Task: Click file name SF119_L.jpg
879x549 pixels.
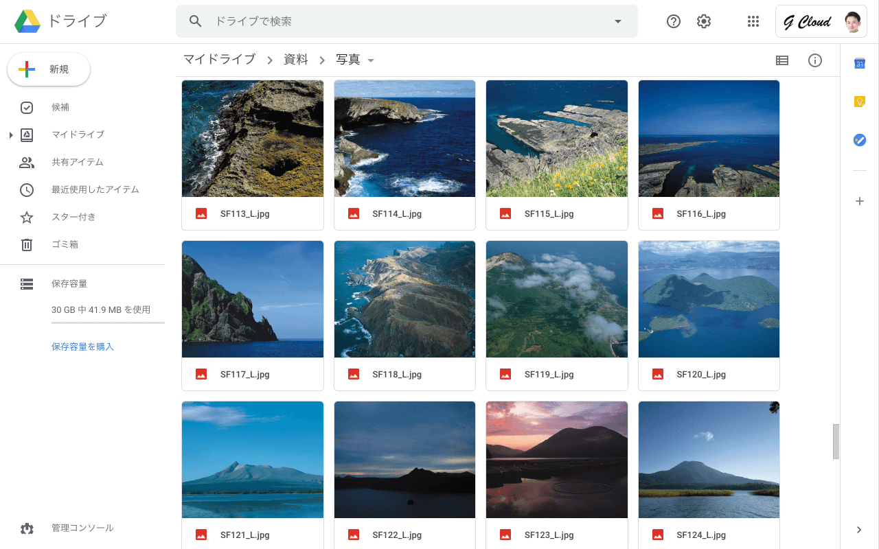Action: (549, 375)
